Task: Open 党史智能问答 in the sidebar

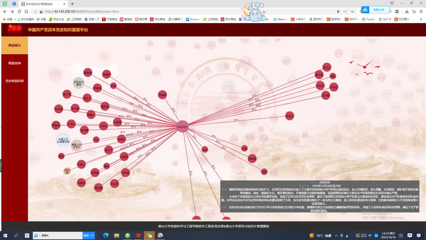Action: (x=14, y=81)
